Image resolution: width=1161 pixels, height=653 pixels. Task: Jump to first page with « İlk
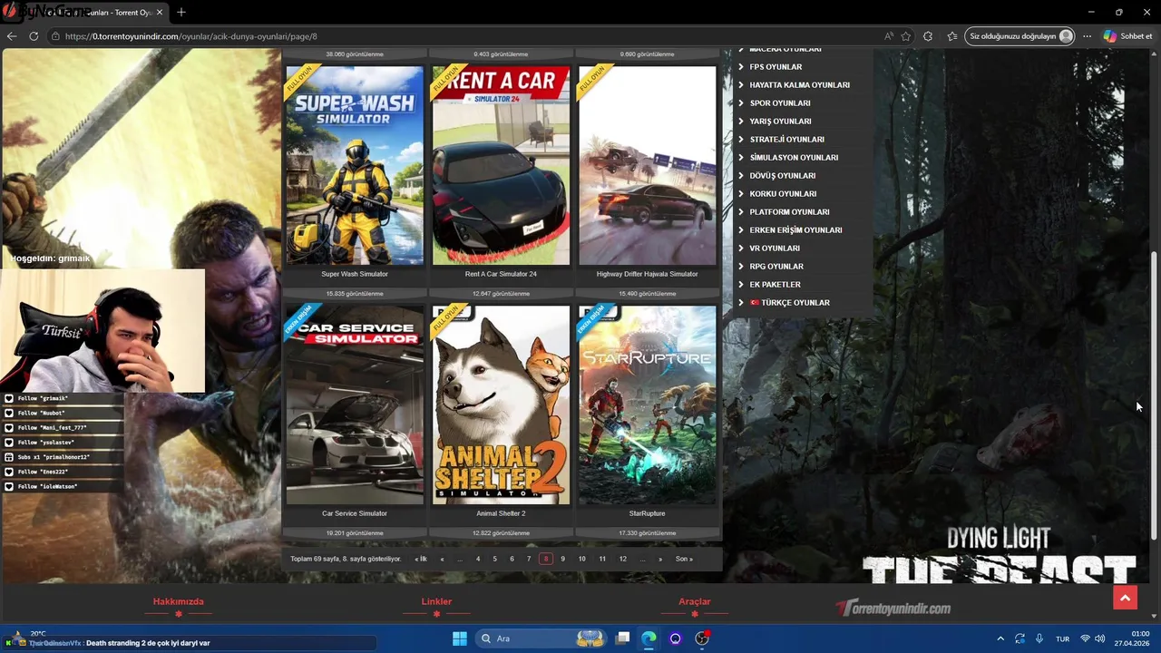421,559
